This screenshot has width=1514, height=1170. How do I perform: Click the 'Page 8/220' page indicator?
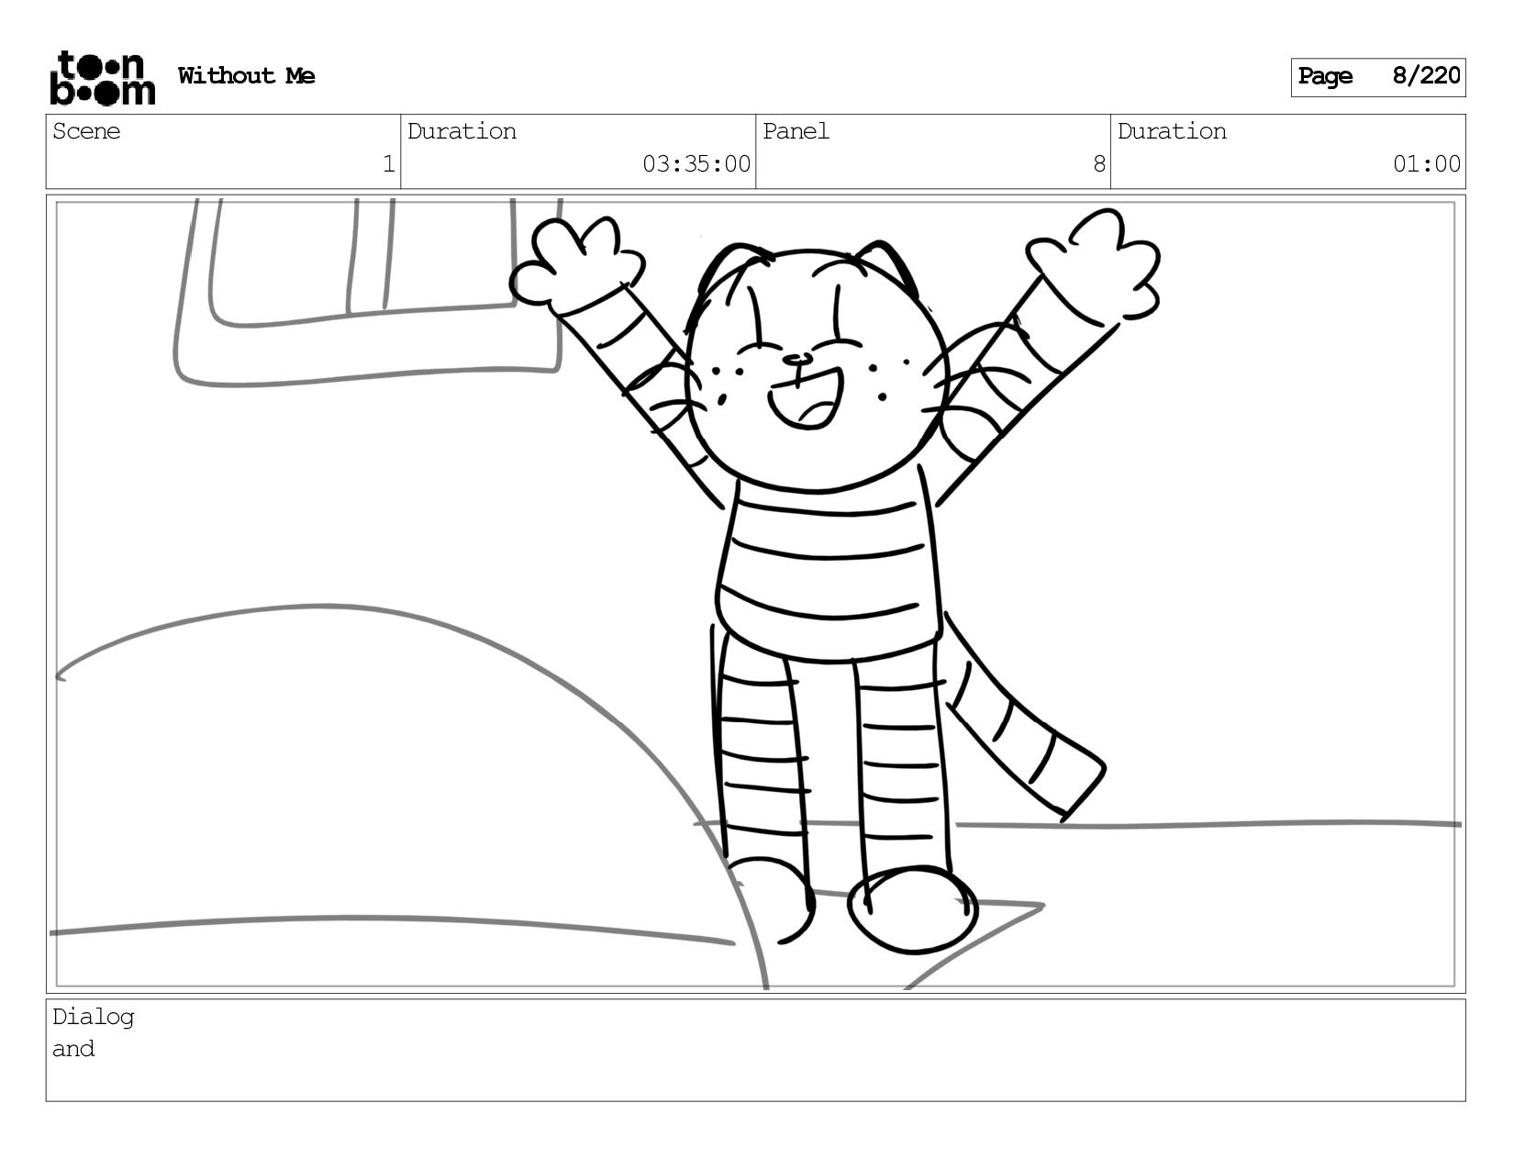[1378, 77]
